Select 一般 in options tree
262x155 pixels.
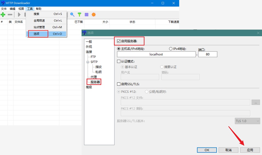[89, 42]
